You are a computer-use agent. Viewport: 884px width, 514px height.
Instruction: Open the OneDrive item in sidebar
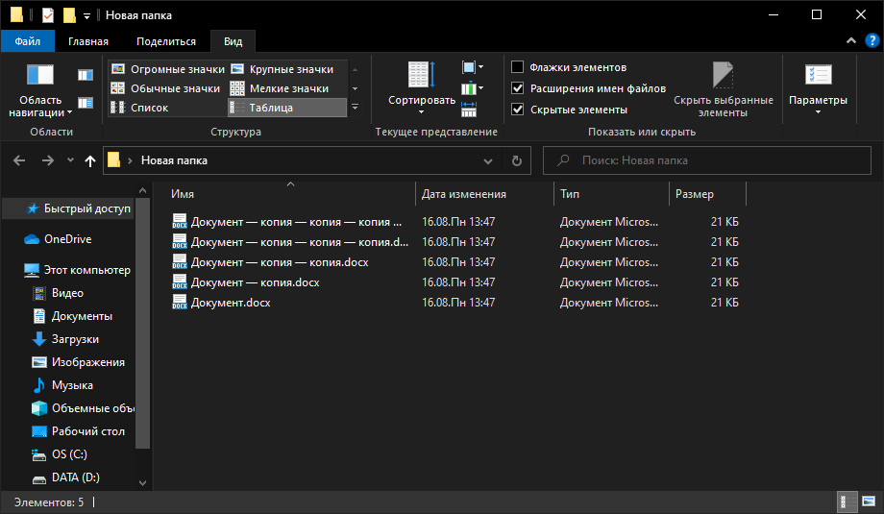(67, 239)
